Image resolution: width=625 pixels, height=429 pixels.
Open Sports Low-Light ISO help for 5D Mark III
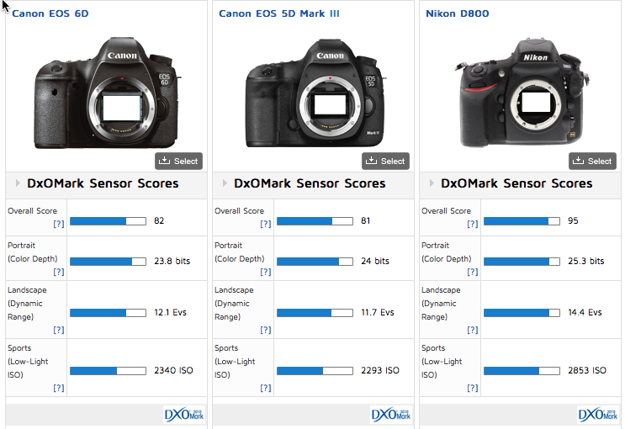[266, 388]
